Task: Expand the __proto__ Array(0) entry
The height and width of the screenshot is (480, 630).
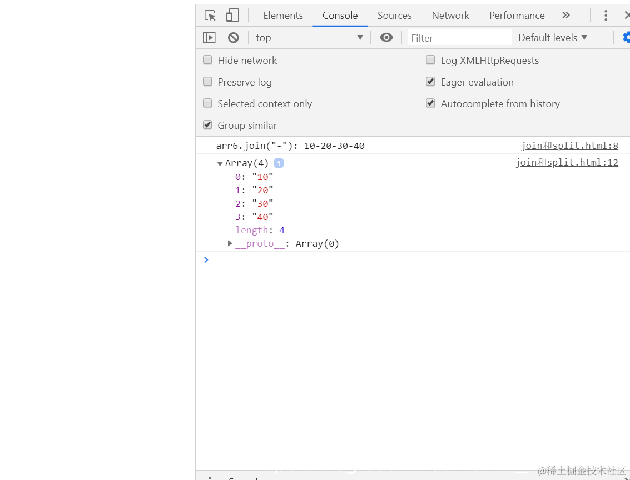Action: click(x=230, y=243)
